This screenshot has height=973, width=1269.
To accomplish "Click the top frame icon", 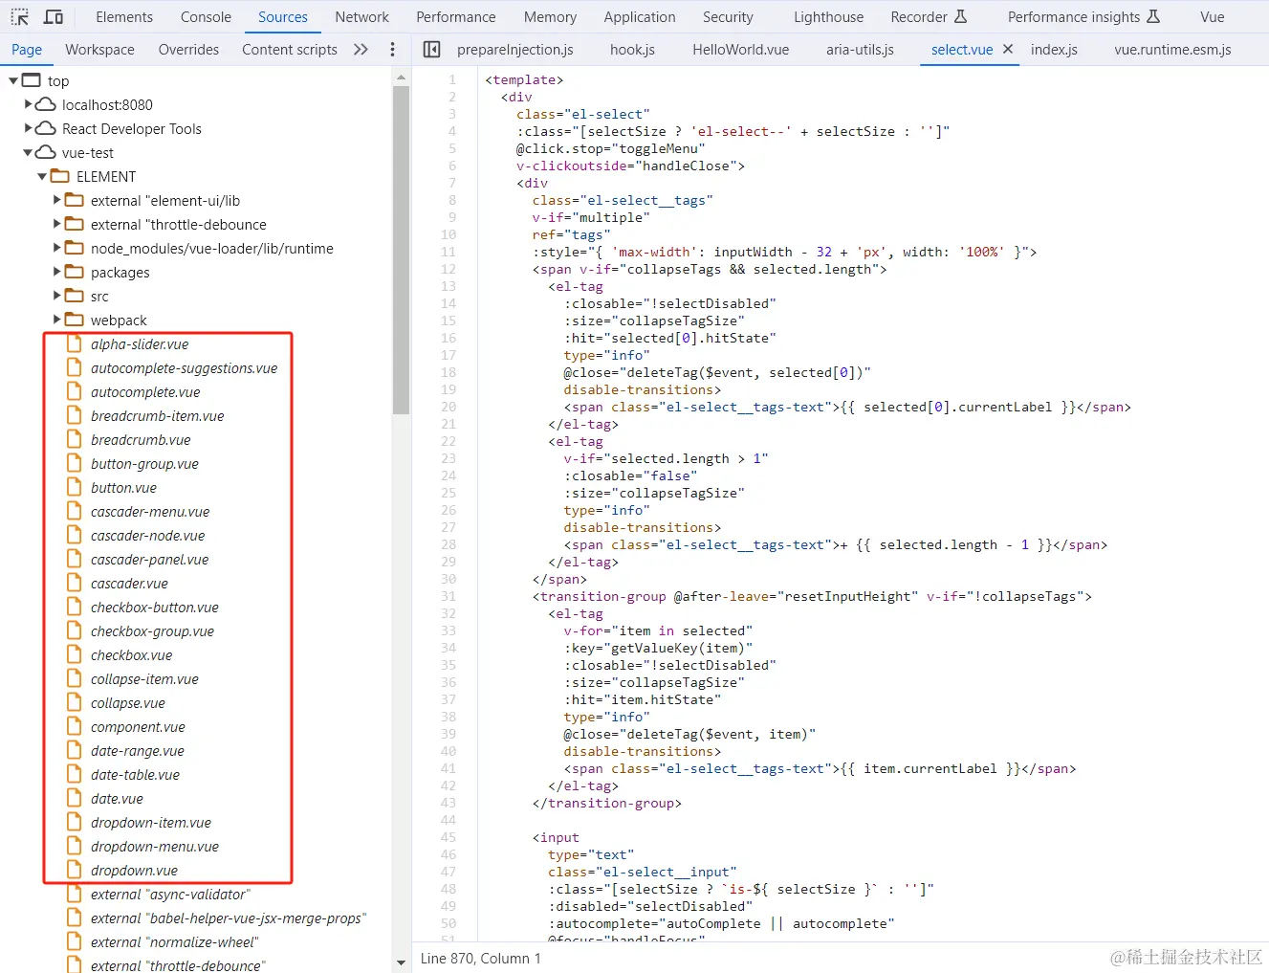I will click(32, 80).
